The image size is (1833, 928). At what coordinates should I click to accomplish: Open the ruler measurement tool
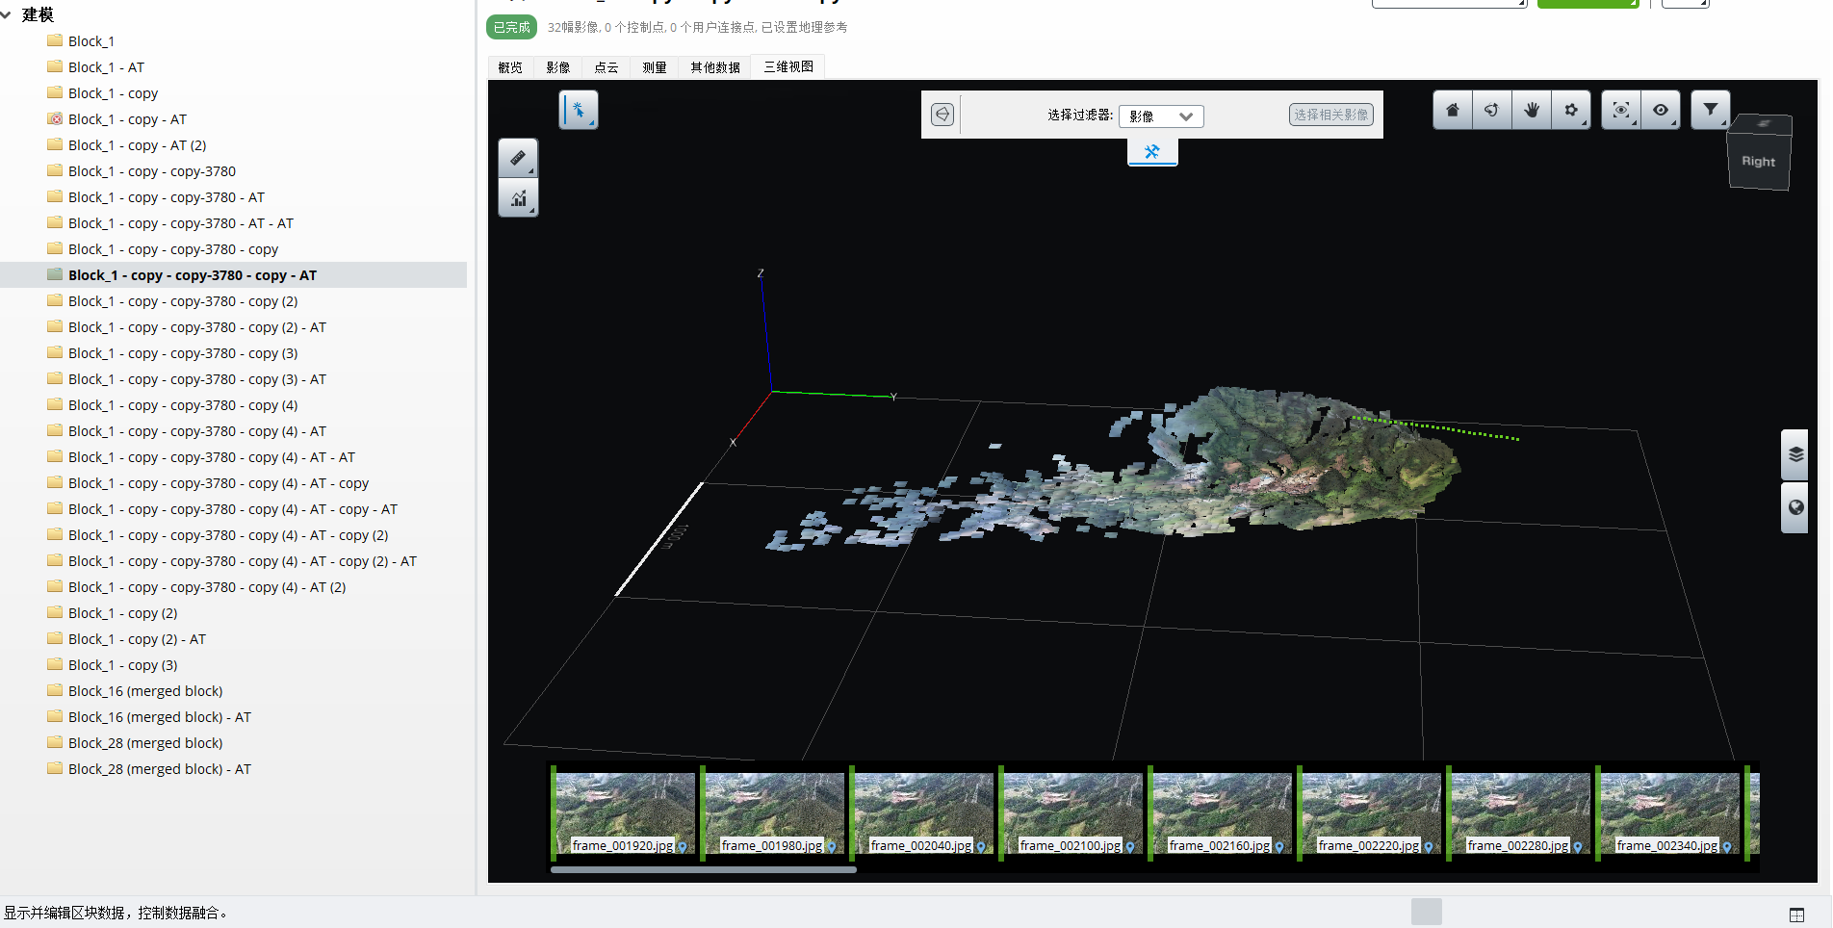click(518, 158)
